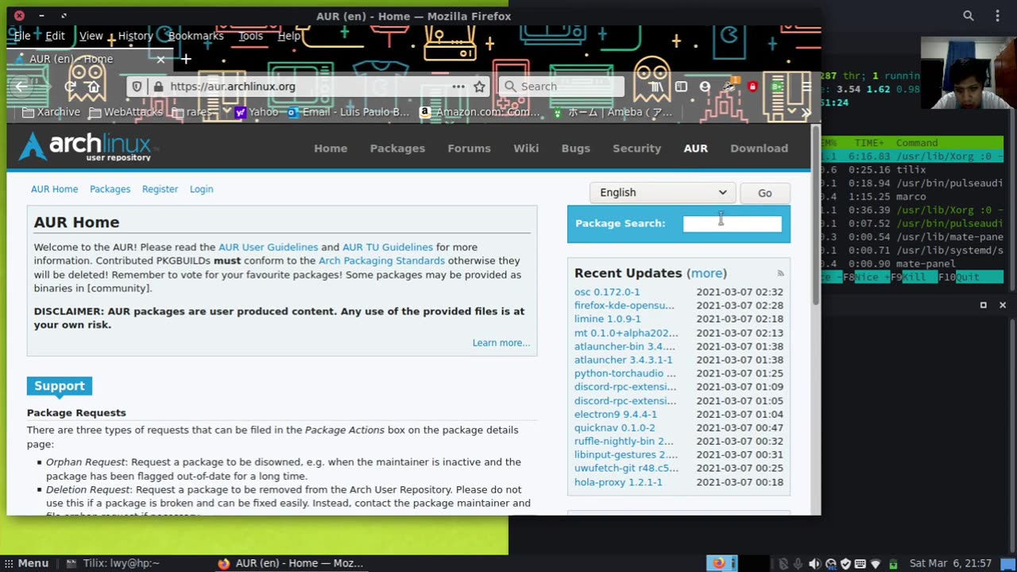
Task: Open the Download nav link
Action: click(759, 149)
